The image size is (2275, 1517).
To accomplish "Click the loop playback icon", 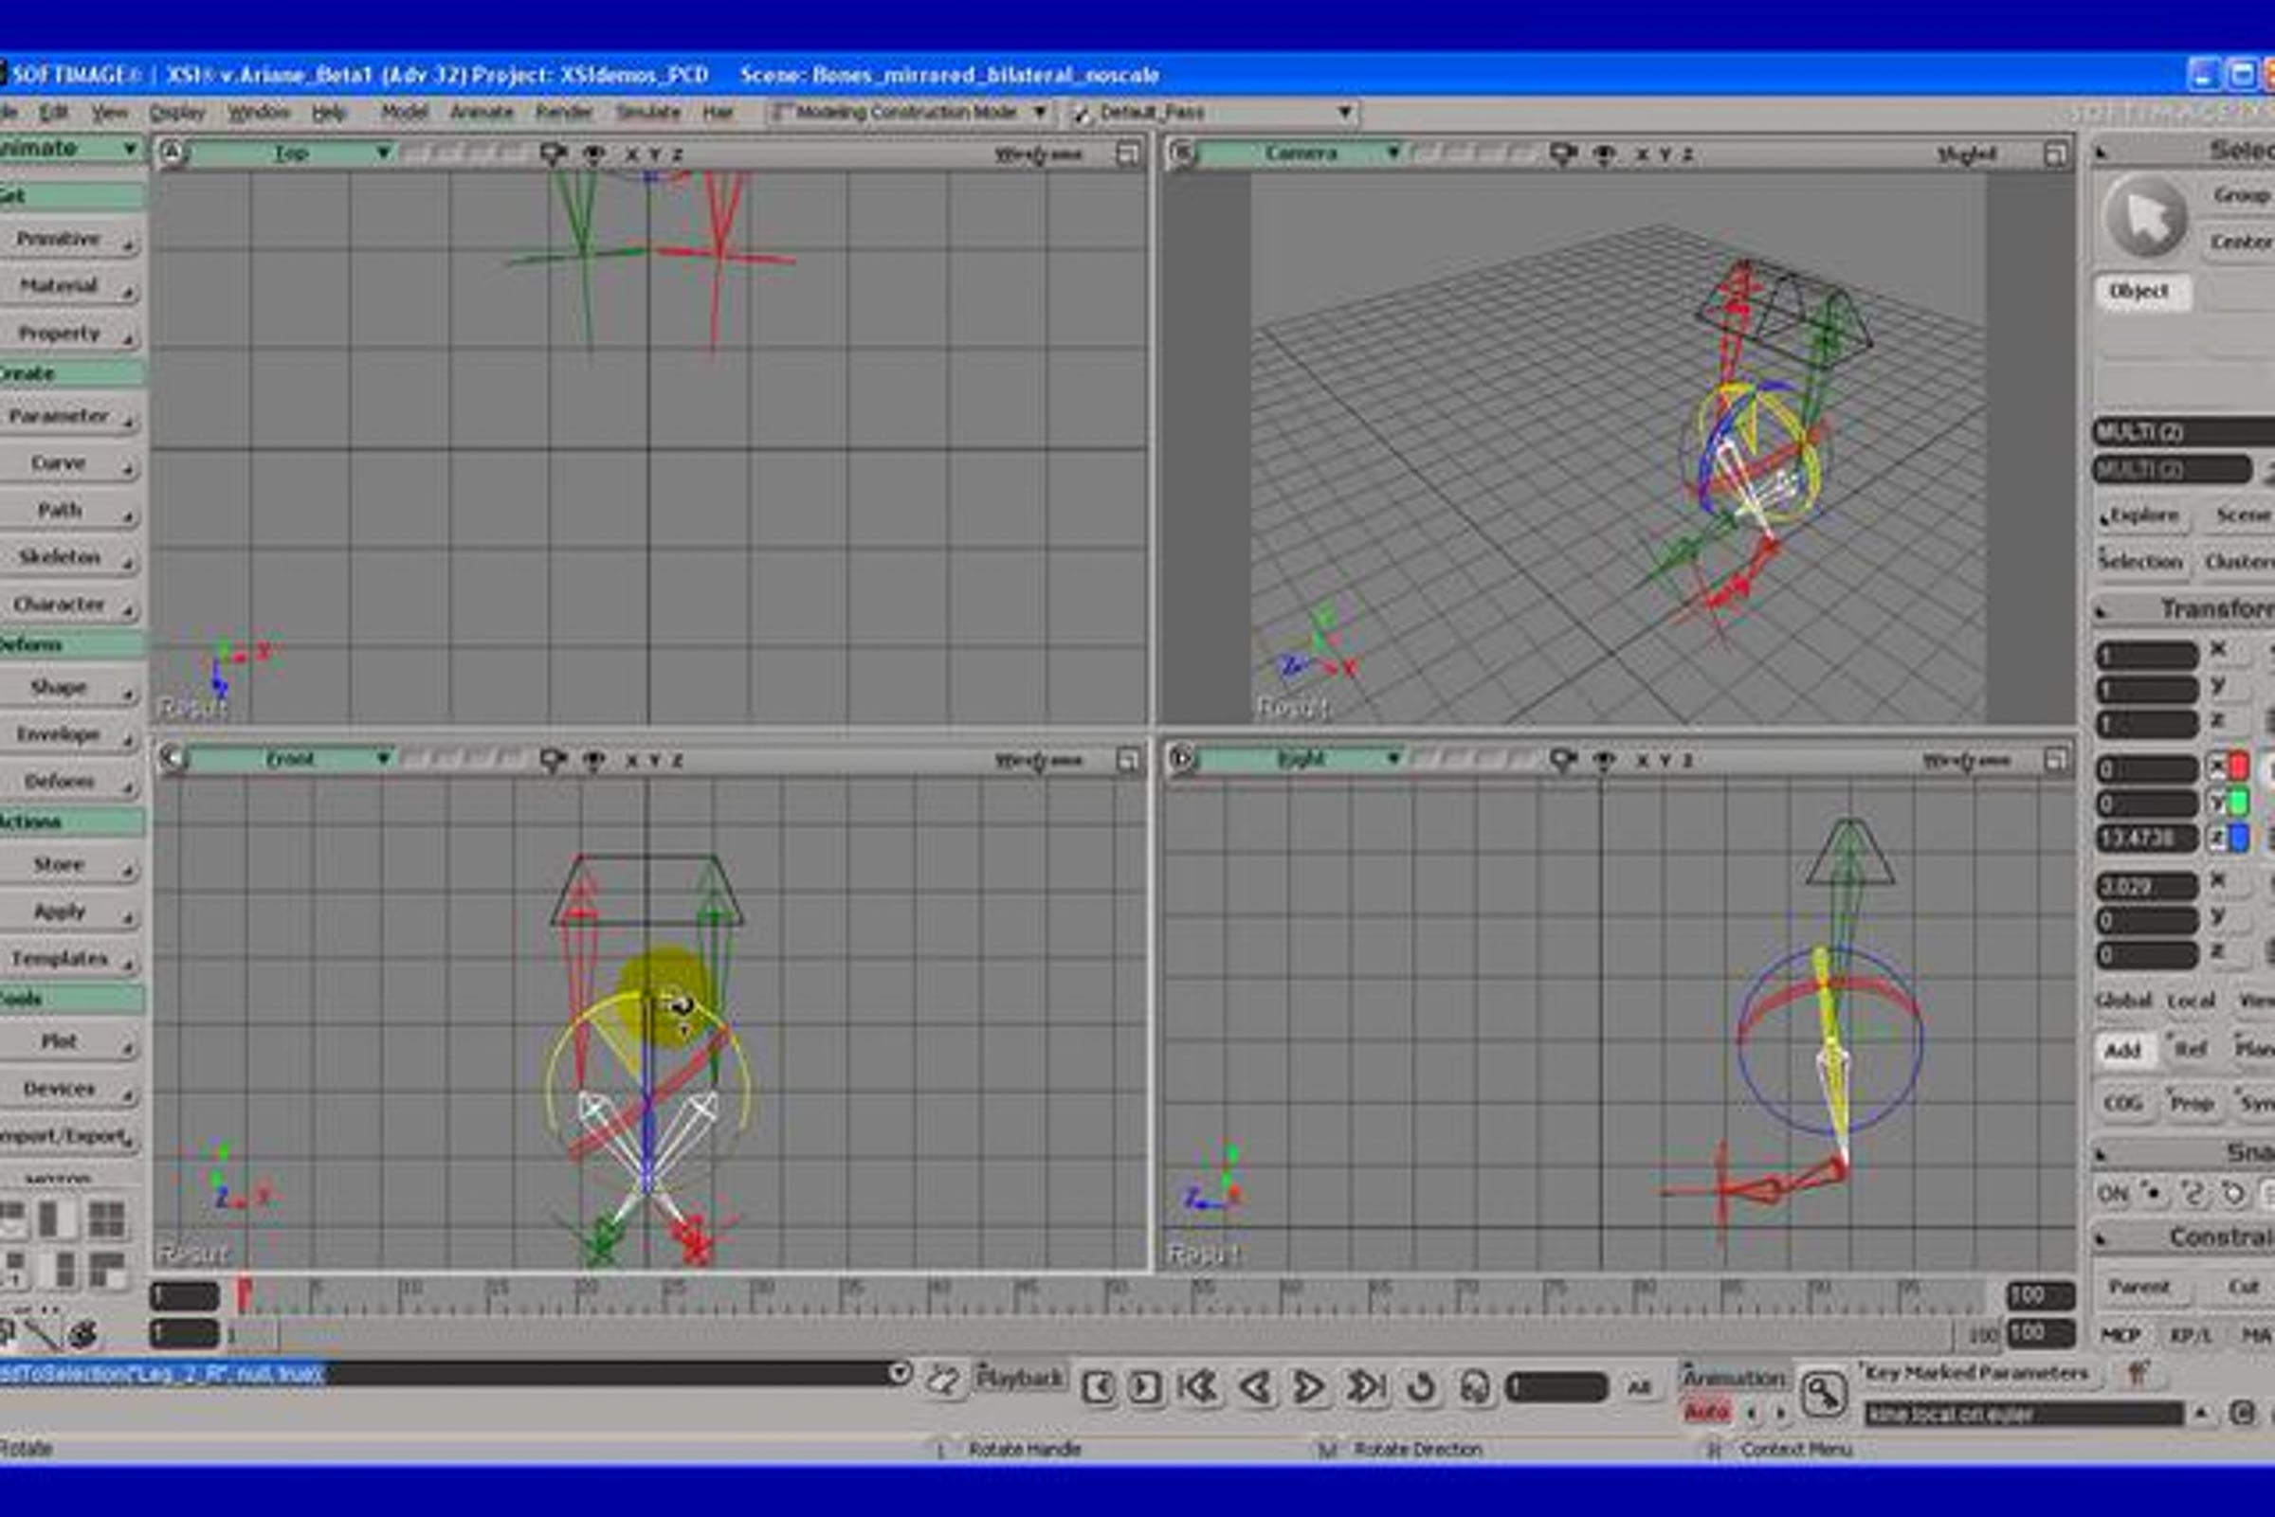I will (x=1421, y=1387).
